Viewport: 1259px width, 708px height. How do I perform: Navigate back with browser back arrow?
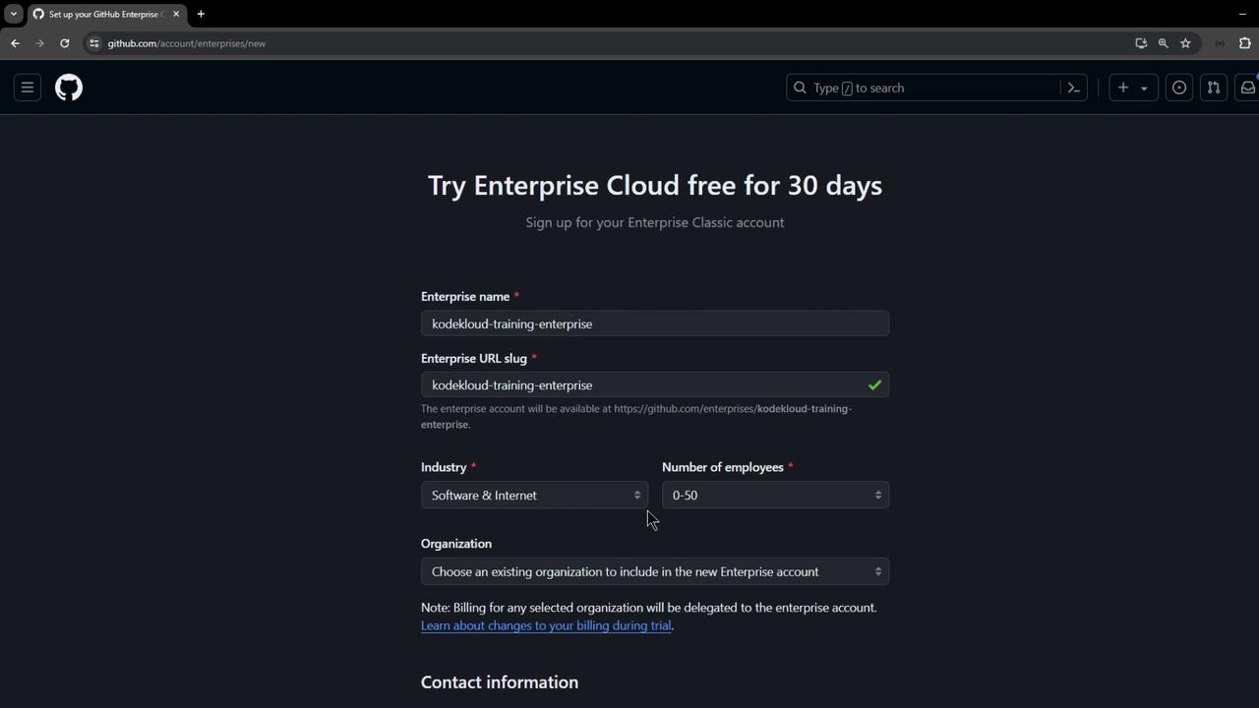pos(15,43)
